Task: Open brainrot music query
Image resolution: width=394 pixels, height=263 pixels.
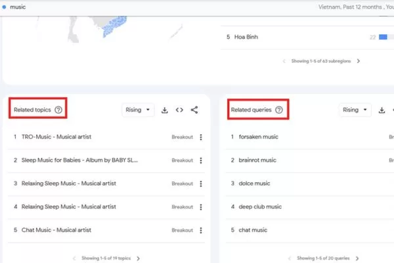Action: pyautogui.click(x=257, y=160)
